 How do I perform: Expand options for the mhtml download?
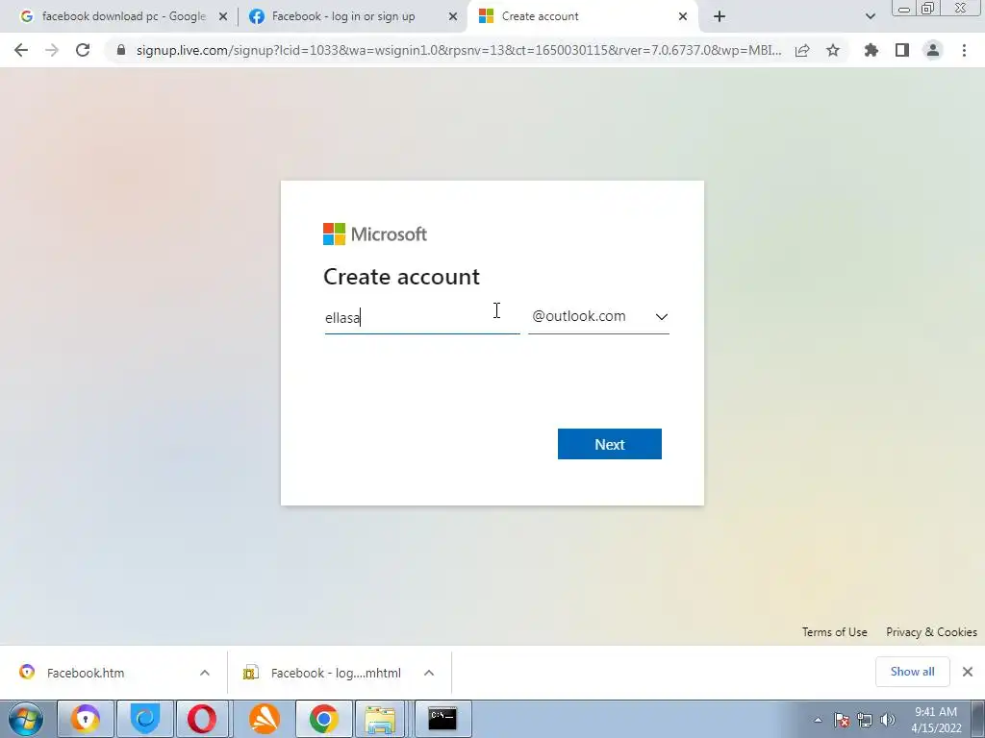(429, 673)
